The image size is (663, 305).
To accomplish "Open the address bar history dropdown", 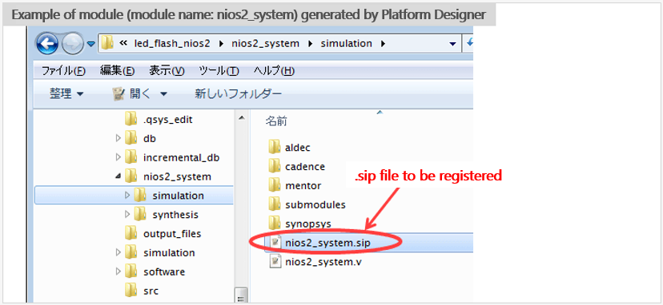I will [453, 44].
